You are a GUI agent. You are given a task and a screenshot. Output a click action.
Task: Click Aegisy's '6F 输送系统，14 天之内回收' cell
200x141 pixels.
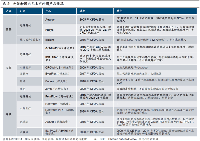(155, 19)
